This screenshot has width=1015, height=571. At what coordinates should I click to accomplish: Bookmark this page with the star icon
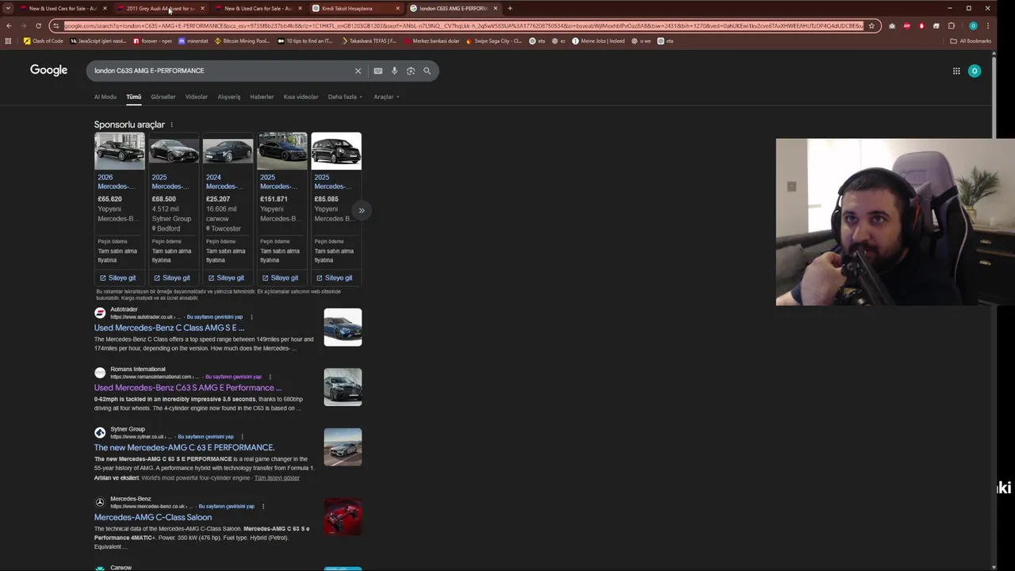tap(871, 25)
